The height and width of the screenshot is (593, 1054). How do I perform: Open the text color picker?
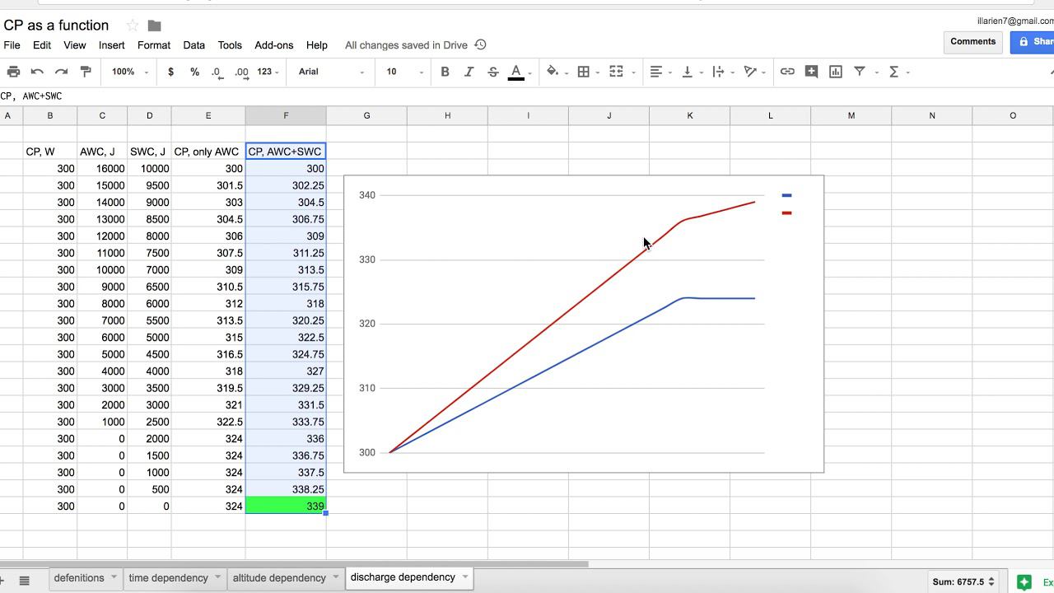coord(516,72)
